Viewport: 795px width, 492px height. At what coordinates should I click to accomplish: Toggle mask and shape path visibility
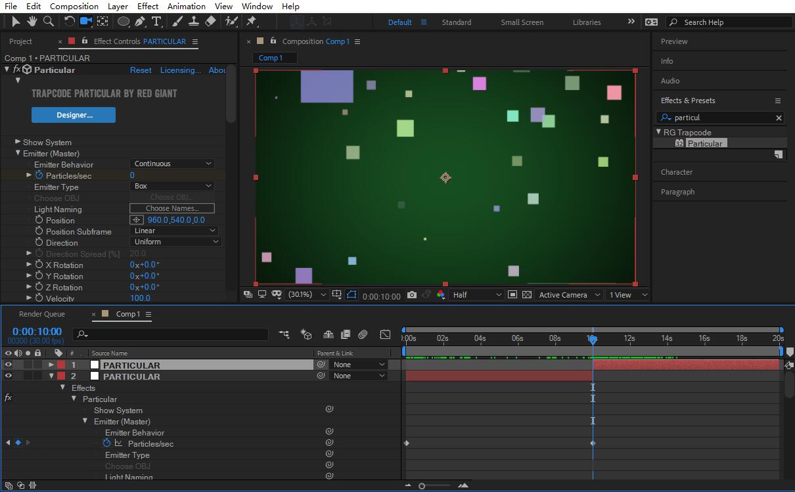352,295
